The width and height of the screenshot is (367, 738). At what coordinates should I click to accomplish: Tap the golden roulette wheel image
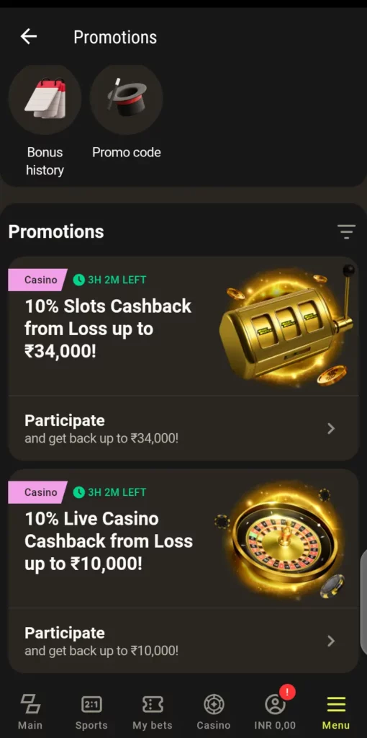281,542
